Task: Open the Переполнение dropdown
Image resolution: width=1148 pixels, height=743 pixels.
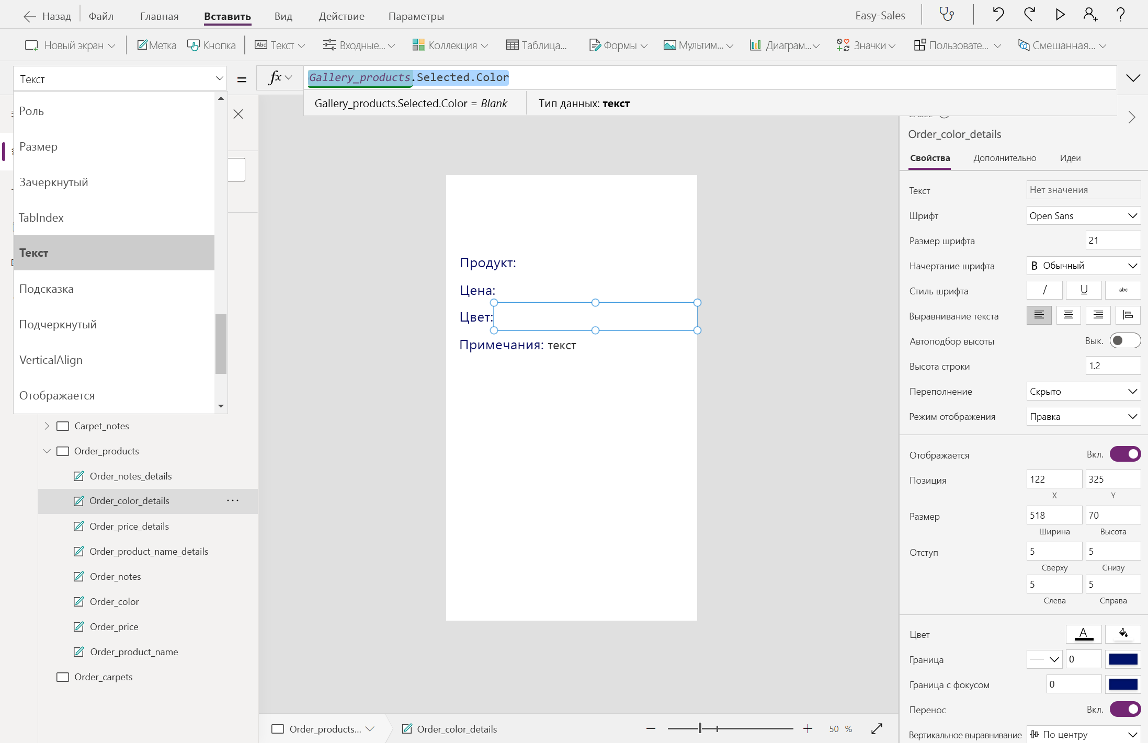Action: tap(1083, 392)
